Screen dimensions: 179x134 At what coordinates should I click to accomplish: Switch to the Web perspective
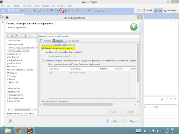(x=158, y=10)
